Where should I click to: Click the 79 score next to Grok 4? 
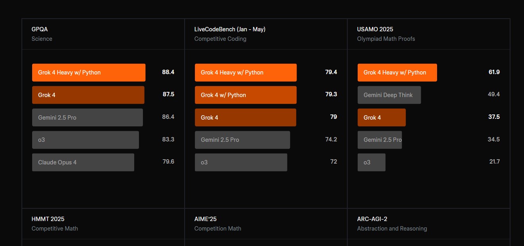pyautogui.click(x=333, y=117)
